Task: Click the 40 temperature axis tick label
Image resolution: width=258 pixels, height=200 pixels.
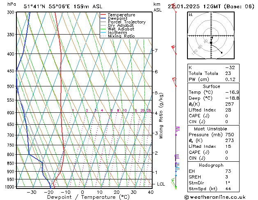Action: (151, 192)
